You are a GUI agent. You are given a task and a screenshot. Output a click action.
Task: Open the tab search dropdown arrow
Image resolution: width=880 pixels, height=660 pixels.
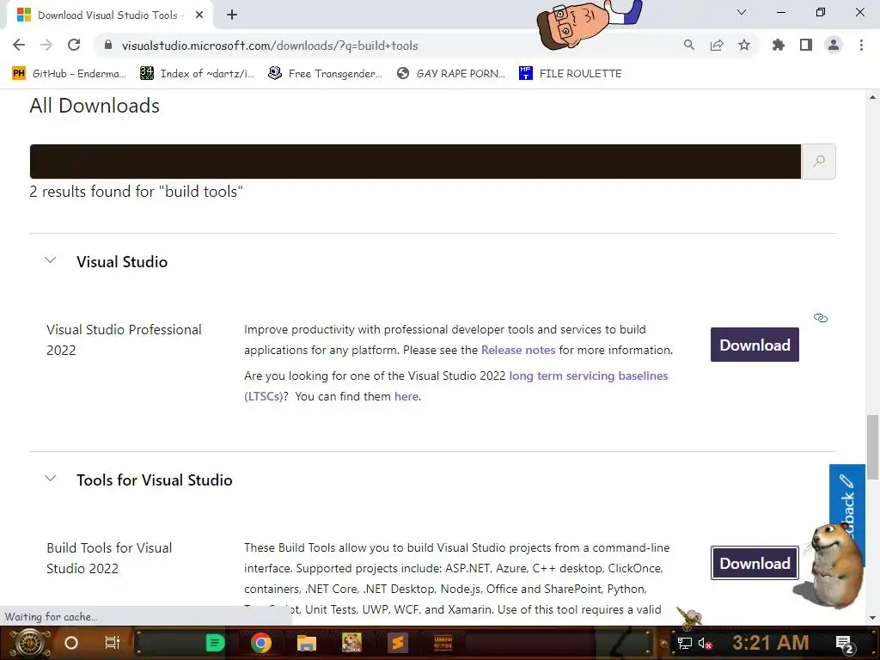(x=742, y=12)
